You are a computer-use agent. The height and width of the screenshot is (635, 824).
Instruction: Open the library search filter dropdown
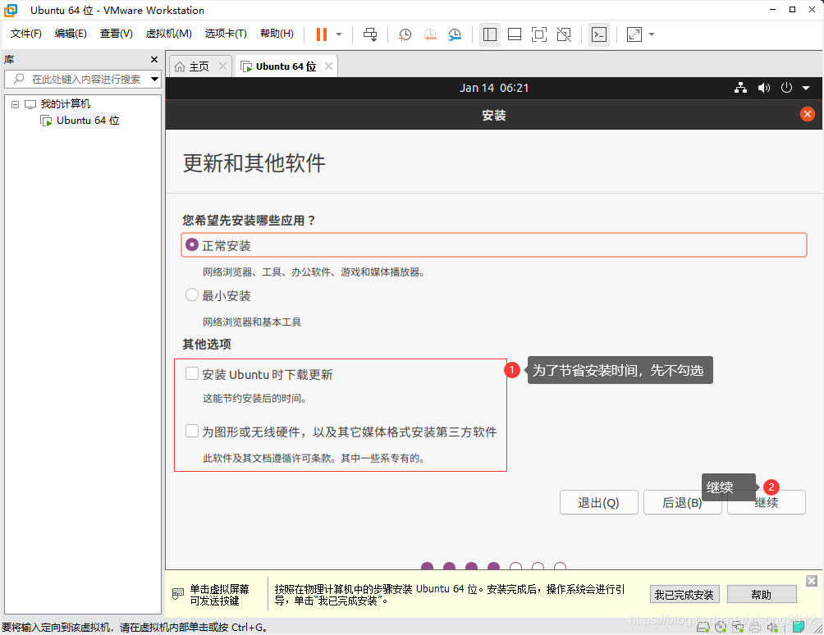[154, 80]
